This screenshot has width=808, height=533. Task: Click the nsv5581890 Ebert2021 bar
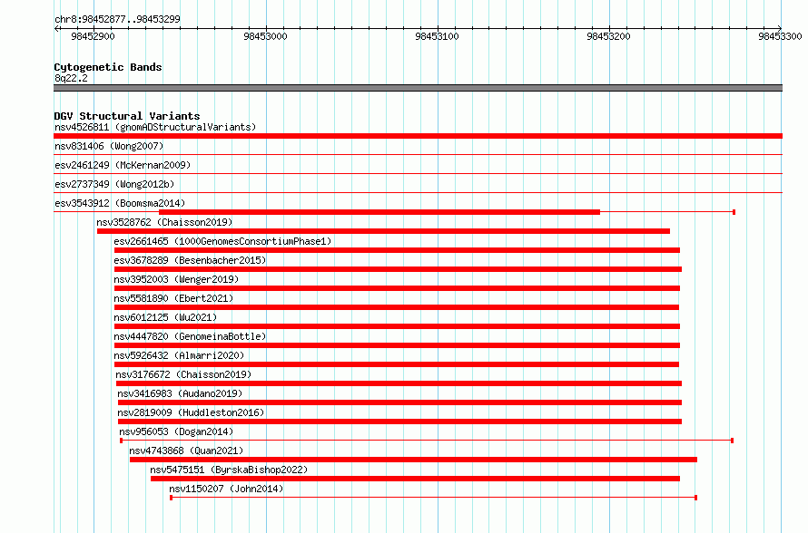tap(396, 307)
